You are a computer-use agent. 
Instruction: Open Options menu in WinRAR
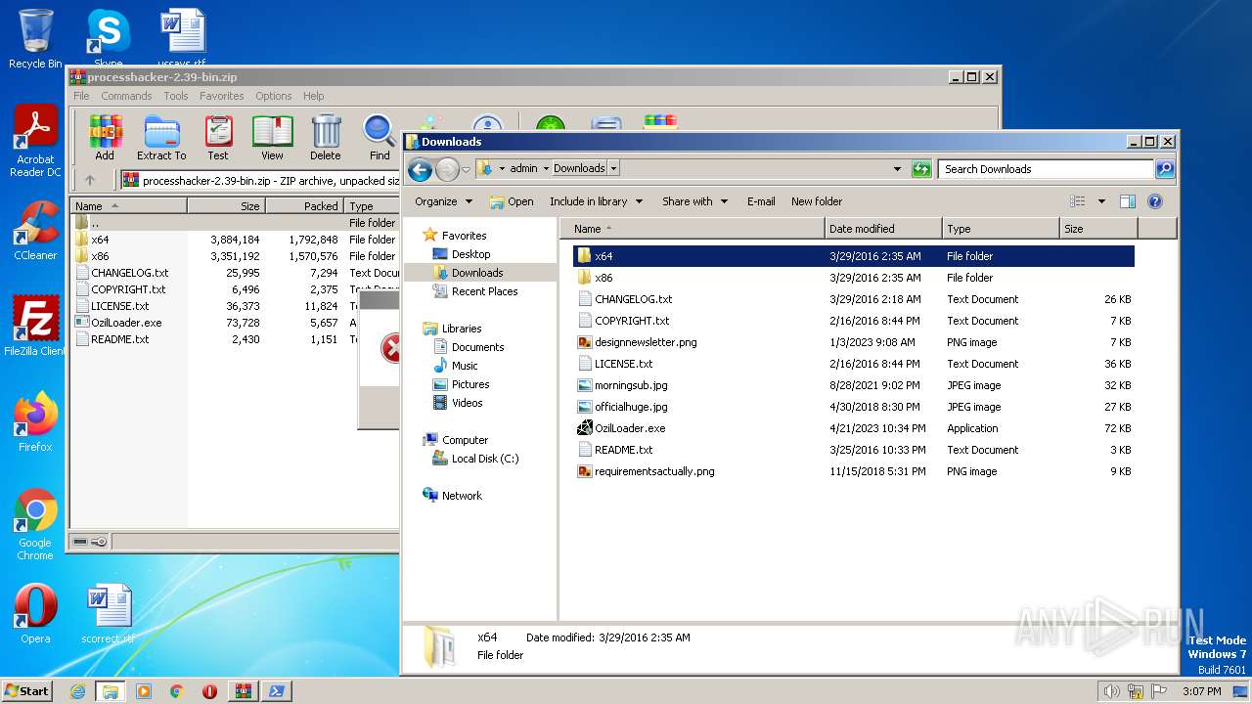pos(274,96)
